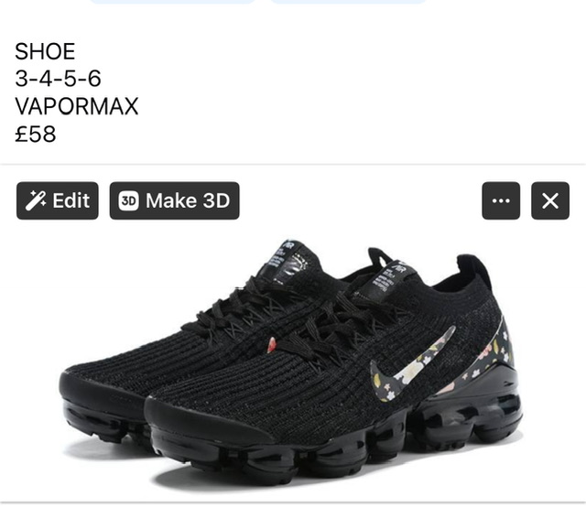Place cursor on the SHOE caption line
The width and height of the screenshot is (586, 529).
45,51
